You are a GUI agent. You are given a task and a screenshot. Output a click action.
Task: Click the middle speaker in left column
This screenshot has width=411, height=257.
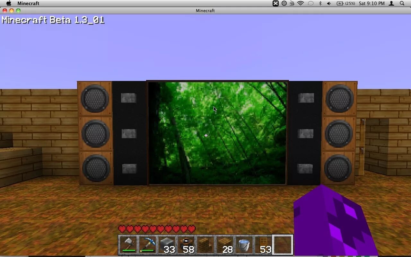[95, 134]
